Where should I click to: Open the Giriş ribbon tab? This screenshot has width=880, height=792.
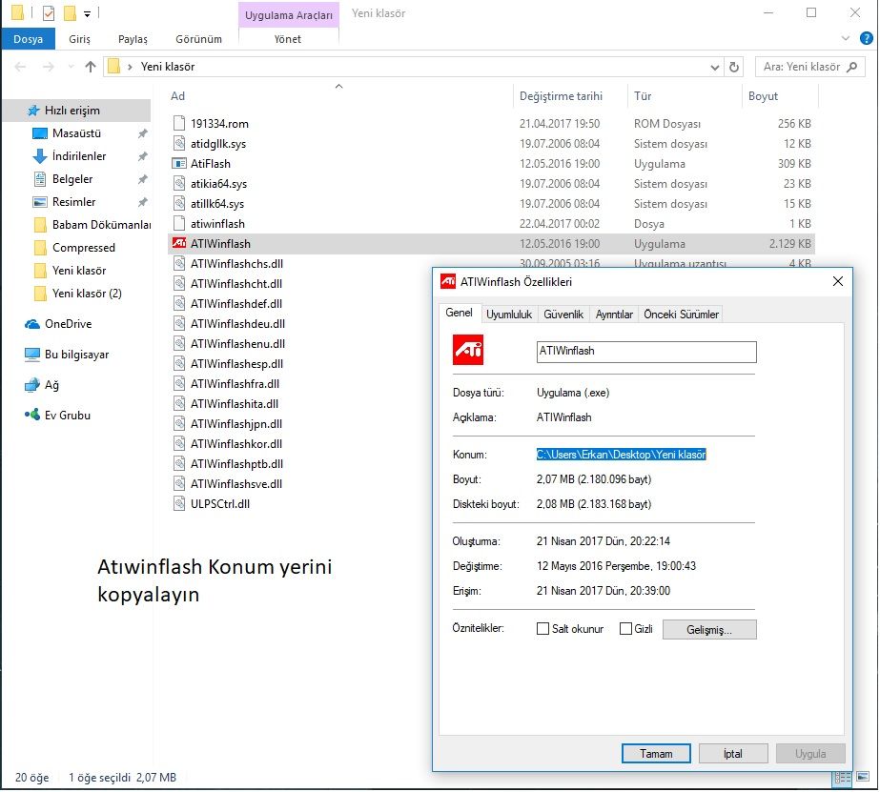80,39
